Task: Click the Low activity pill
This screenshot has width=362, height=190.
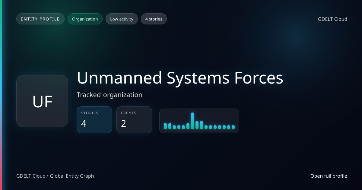Action: (122, 19)
